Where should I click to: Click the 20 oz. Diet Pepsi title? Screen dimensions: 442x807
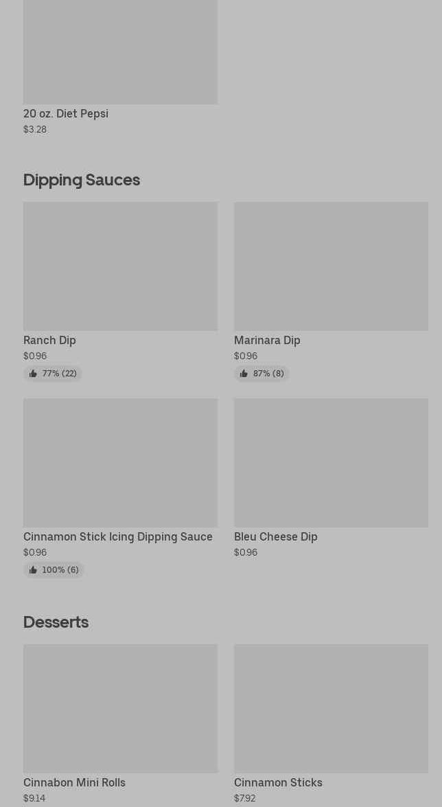(x=66, y=114)
